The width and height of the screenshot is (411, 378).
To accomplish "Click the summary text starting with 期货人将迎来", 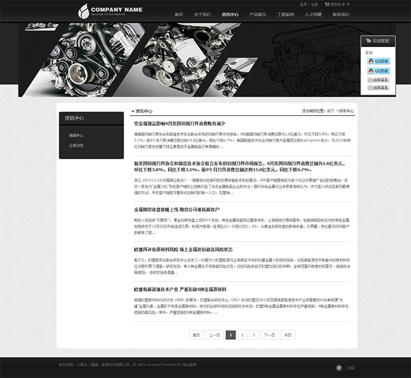I will pyautogui.click(x=242, y=226).
